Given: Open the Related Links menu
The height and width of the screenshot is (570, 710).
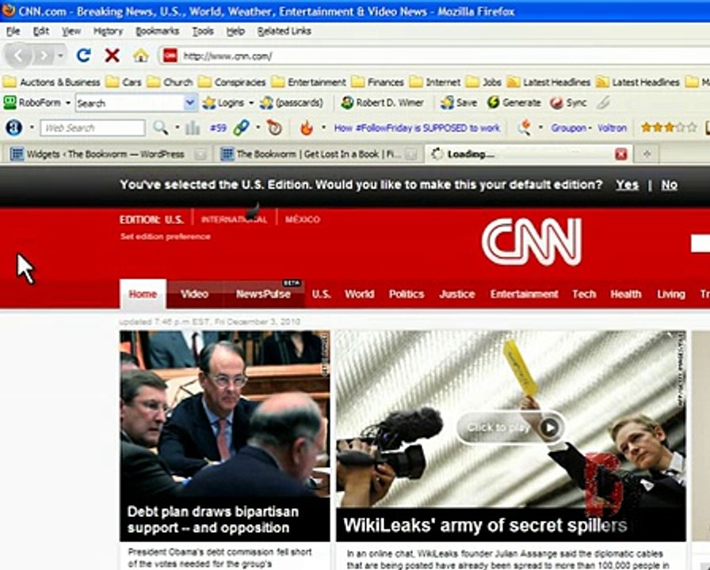Looking at the screenshot, I should click(x=284, y=31).
